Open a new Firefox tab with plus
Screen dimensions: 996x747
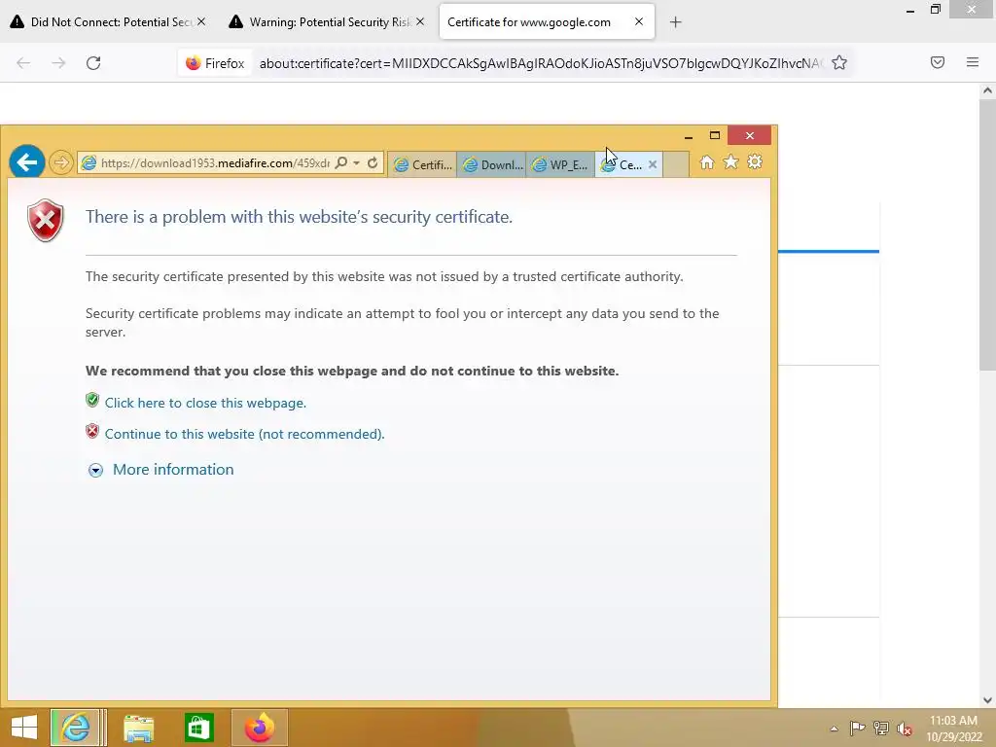tap(675, 22)
